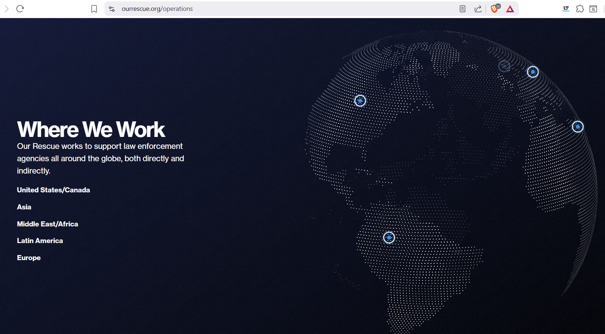605x334 pixels.
Task: Click the faded dim marker on the globe
Action: tap(504, 66)
